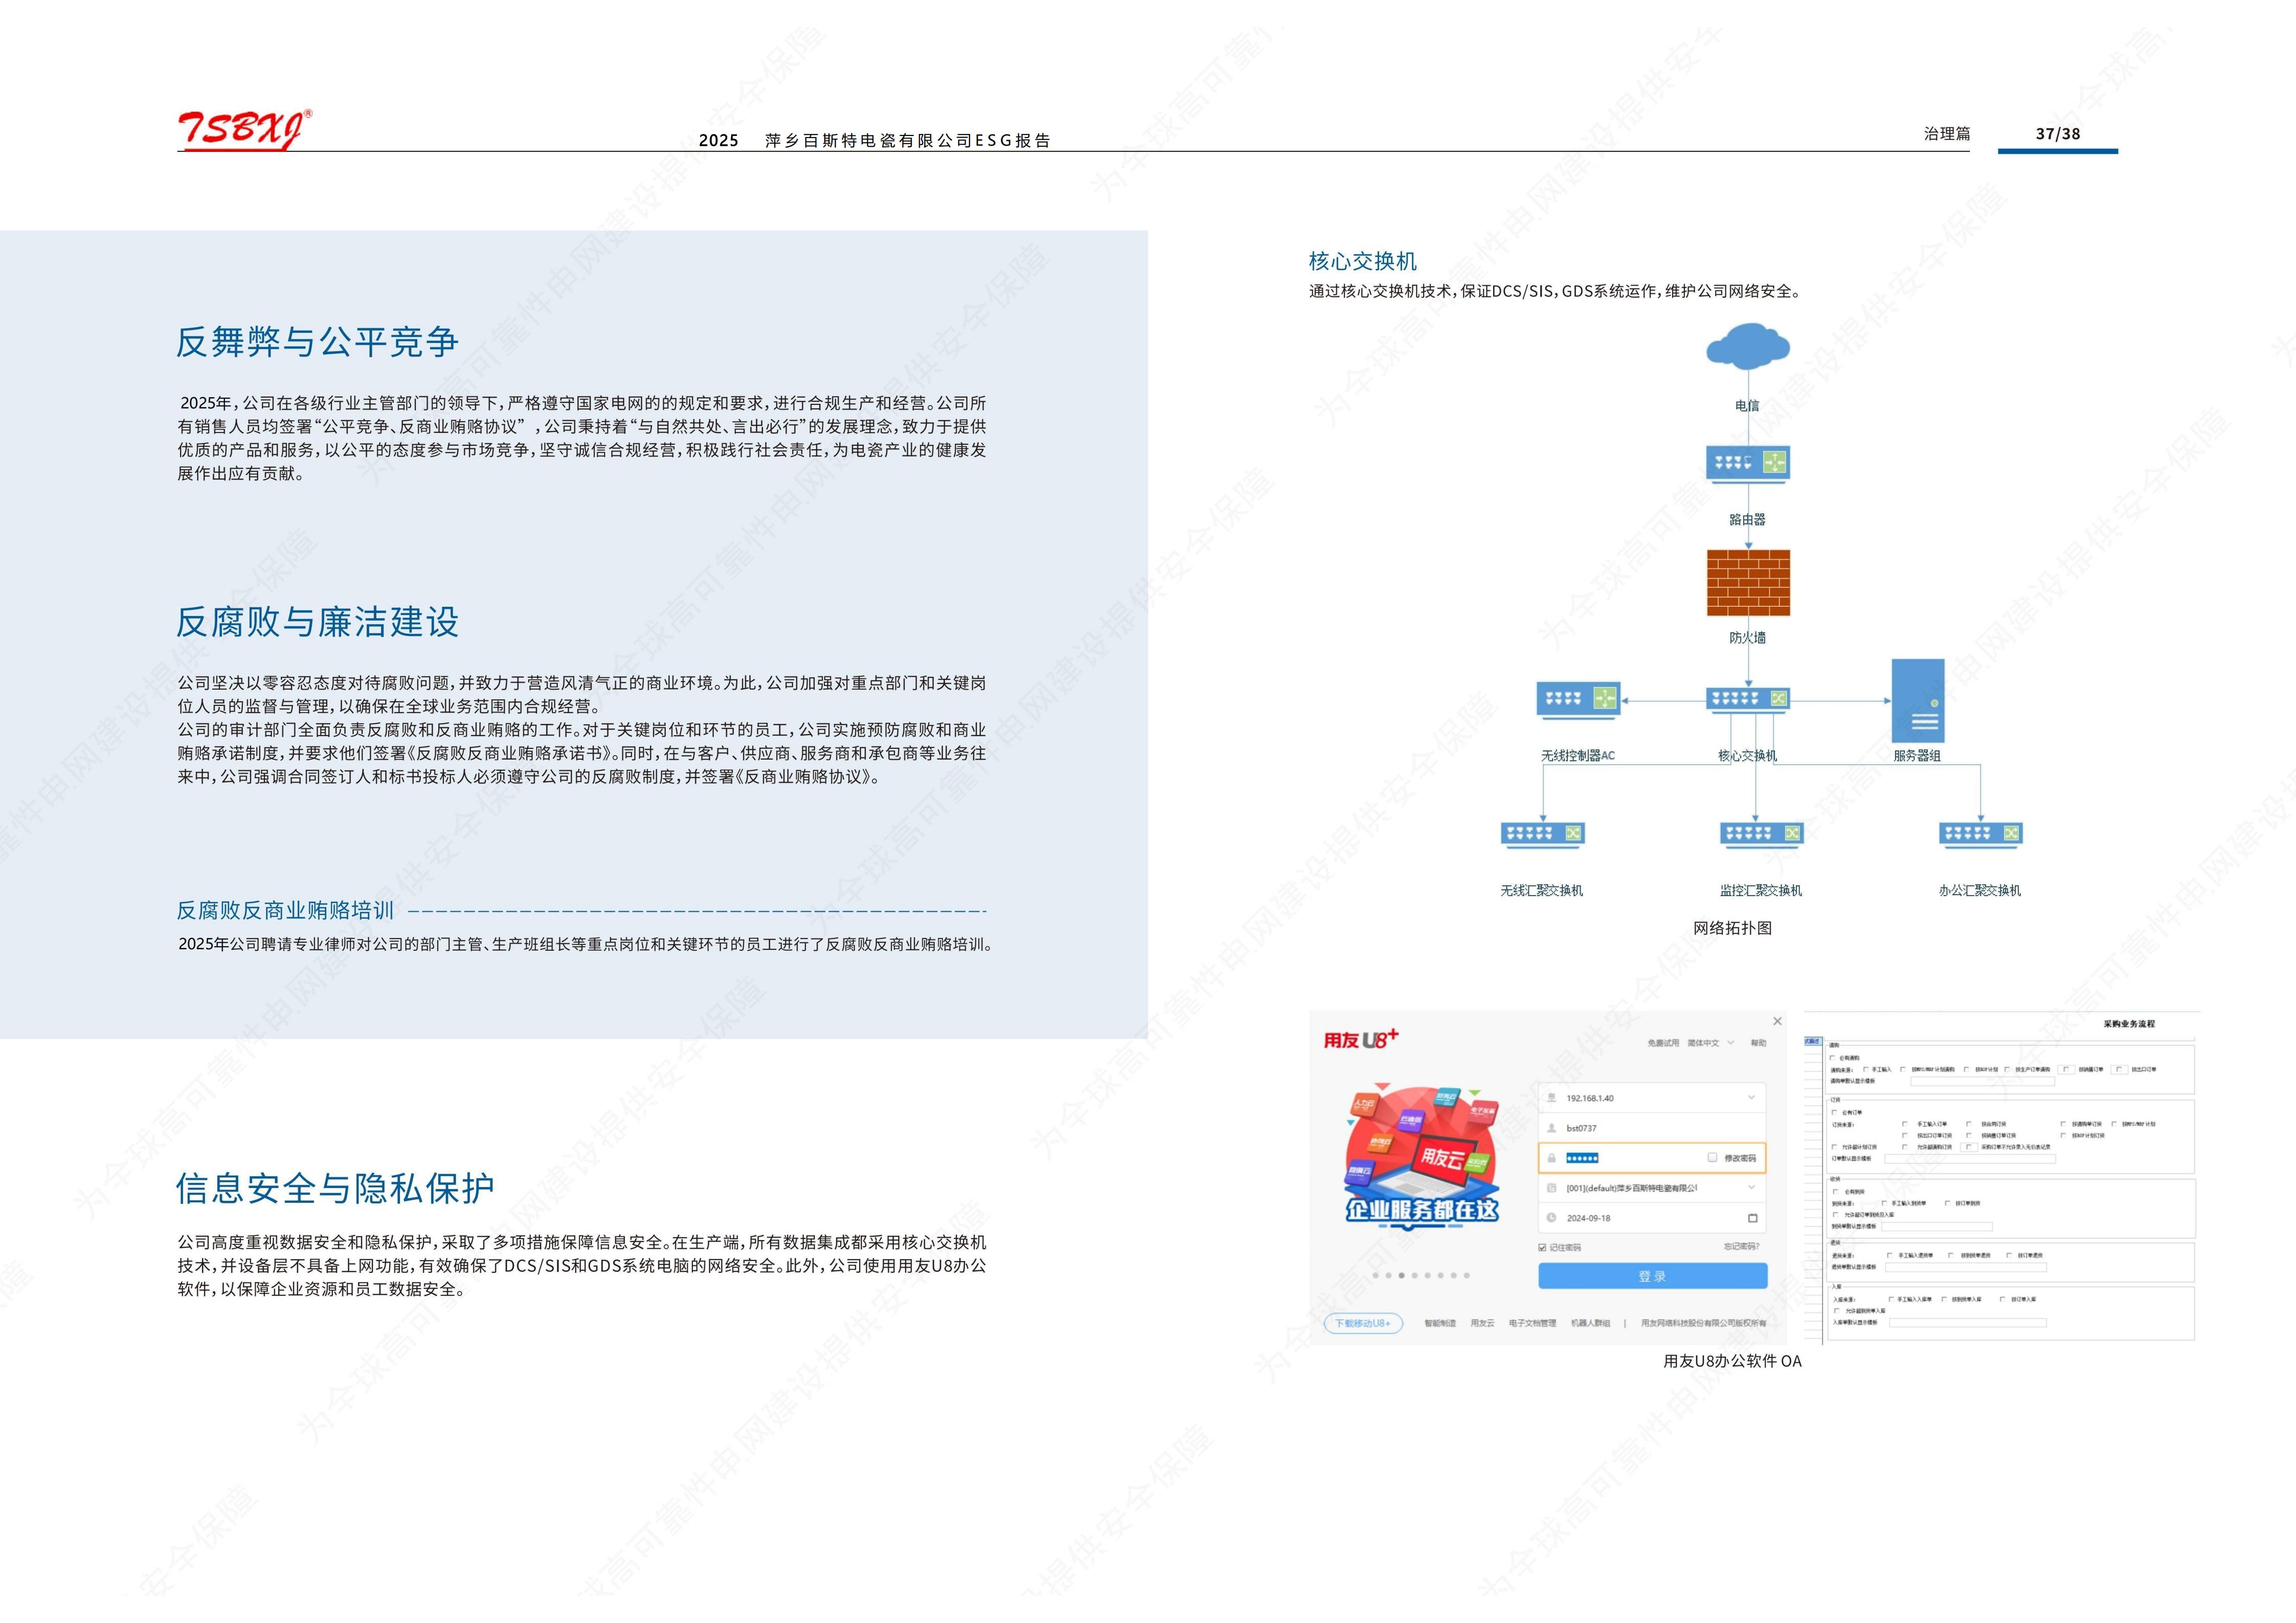This screenshot has width=2296, height=1623.
Task: Click the 办公汇聚交换机 switch icon
Action: pos(1980,834)
